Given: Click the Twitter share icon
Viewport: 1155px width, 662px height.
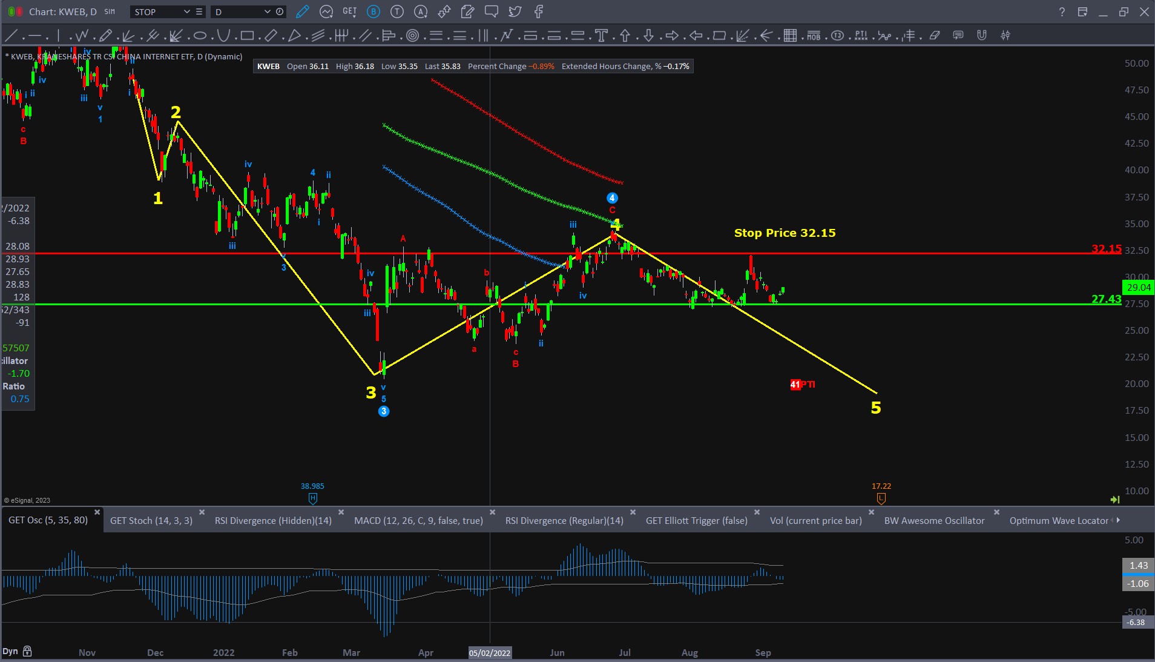Looking at the screenshot, I should 515,12.
